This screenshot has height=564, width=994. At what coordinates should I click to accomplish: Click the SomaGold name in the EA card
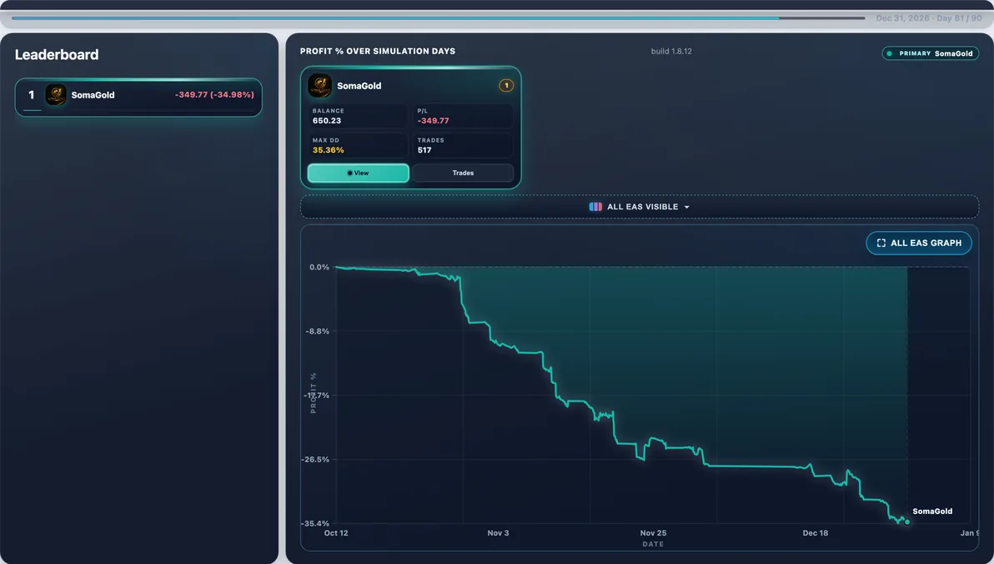coord(359,86)
